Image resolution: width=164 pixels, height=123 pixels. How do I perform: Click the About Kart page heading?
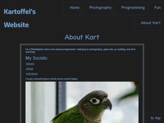click(82, 37)
